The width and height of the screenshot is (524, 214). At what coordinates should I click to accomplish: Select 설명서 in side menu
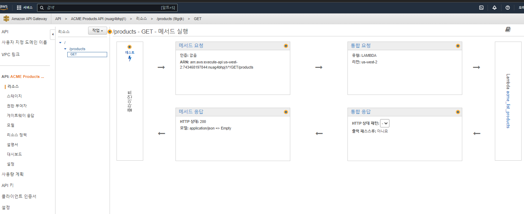[13, 144]
